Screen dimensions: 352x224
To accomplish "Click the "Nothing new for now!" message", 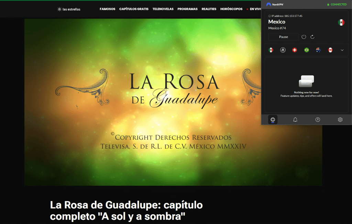I will click(x=306, y=92).
